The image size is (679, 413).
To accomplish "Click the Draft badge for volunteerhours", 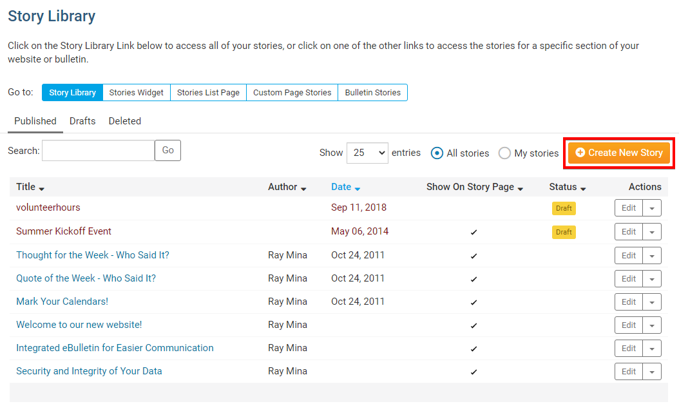I will (564, 208).
